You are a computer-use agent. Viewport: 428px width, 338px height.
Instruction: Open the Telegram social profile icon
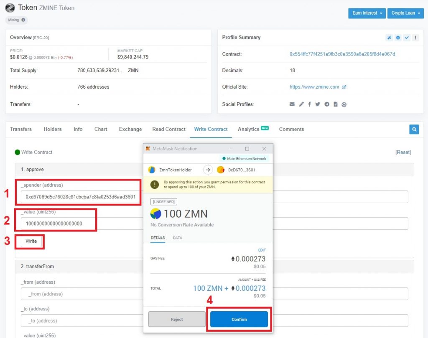pos(327,104)
